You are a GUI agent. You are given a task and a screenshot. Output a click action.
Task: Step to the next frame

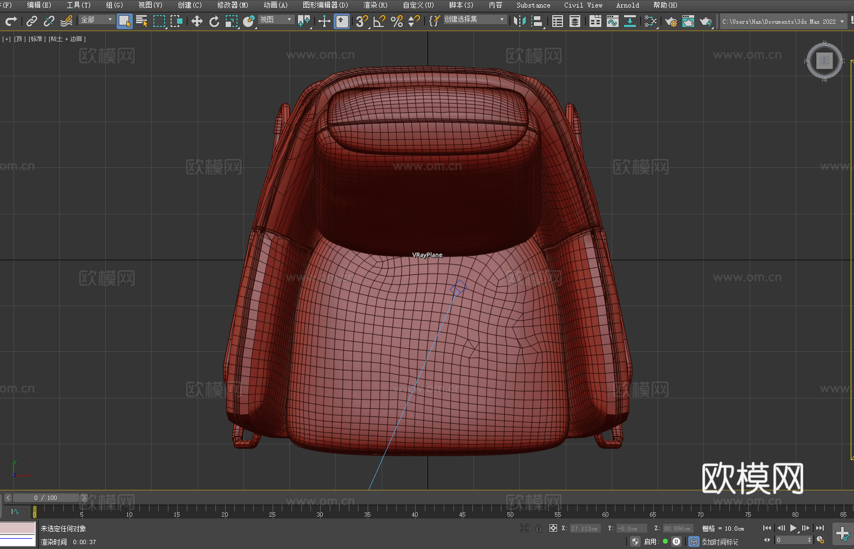point(806,528)
